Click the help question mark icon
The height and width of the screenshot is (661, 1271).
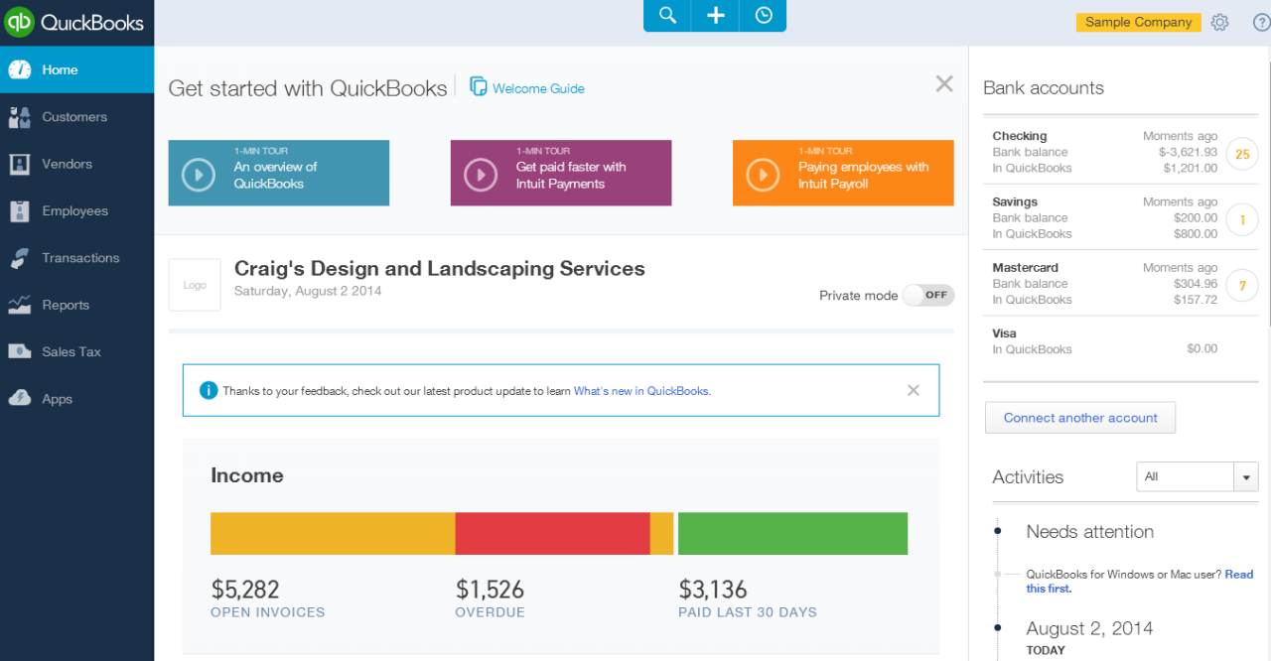1261,22
